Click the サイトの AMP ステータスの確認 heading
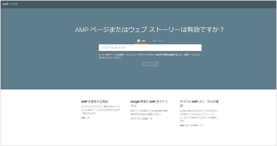The height and width of the screenshot is (146, 277). (x=199, y=103)
